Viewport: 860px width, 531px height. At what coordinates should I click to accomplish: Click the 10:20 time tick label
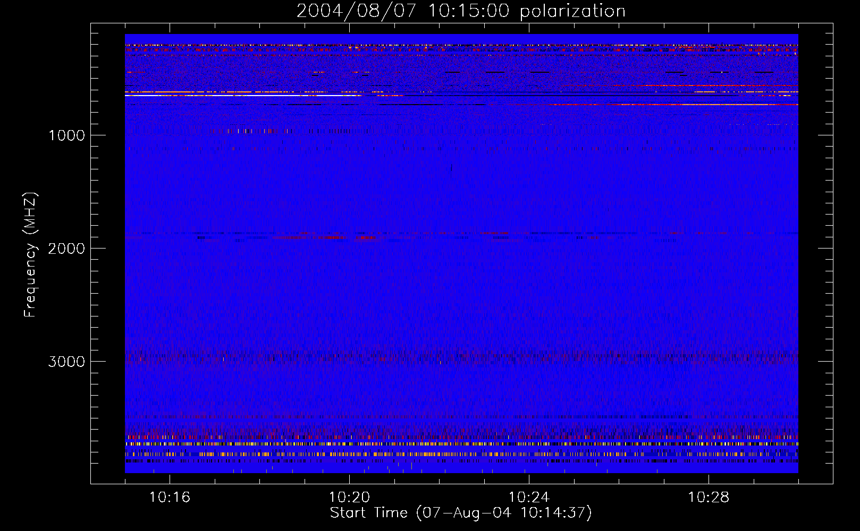click(349, 498)
